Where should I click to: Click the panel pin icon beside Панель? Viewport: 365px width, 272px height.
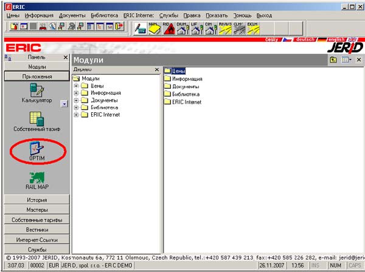click(x=8, y=57)
